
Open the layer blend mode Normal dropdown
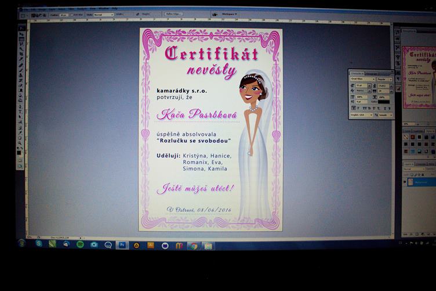coord(415,169)
